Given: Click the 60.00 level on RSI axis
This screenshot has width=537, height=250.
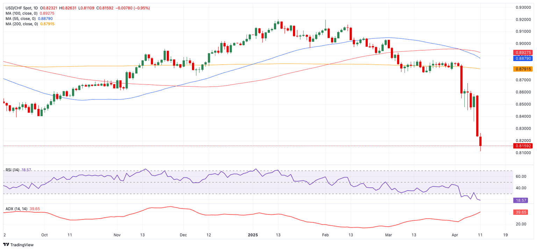Looking at the screenshot, I should coord(521,177).
